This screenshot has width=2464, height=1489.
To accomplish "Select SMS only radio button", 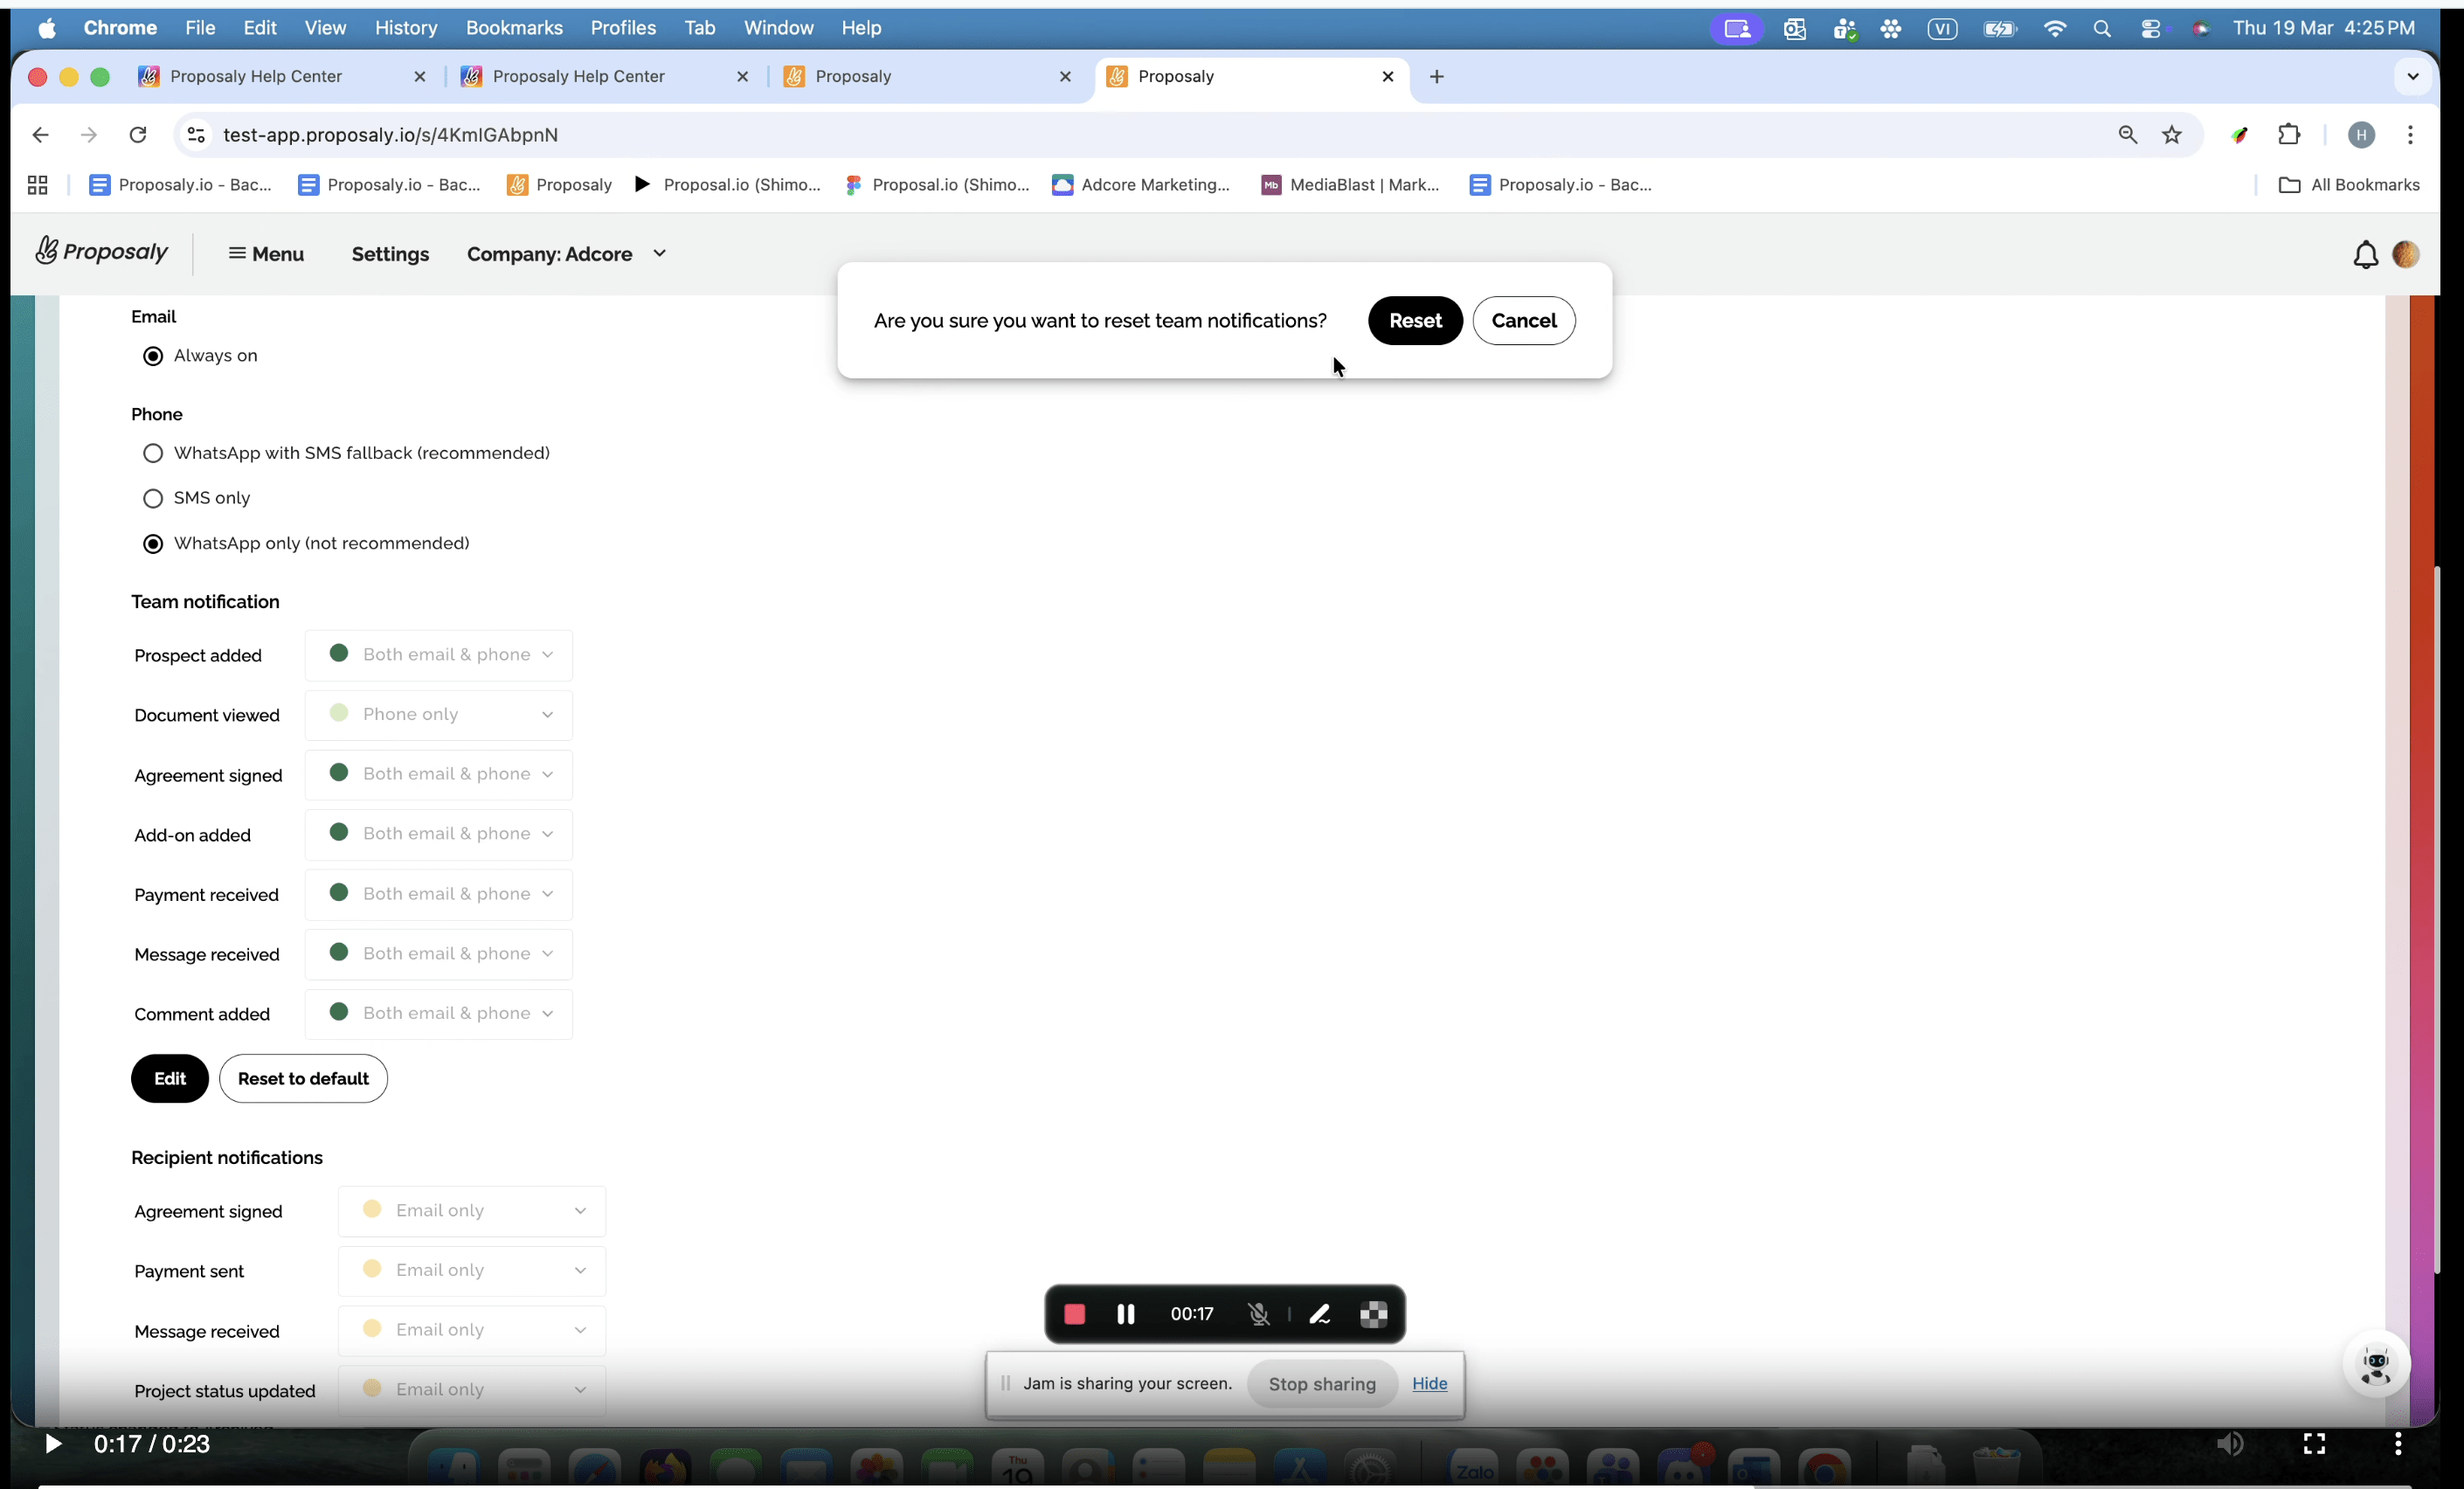I will tap(153, 498).
